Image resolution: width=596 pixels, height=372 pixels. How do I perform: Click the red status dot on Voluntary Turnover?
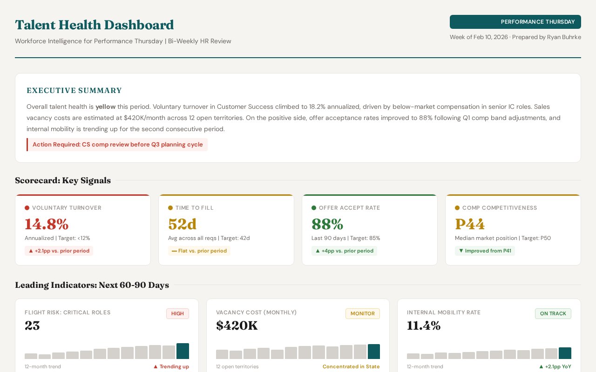(x=27, y=208)
